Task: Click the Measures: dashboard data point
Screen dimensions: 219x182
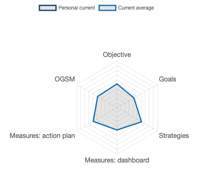Action: pos(117,130)
